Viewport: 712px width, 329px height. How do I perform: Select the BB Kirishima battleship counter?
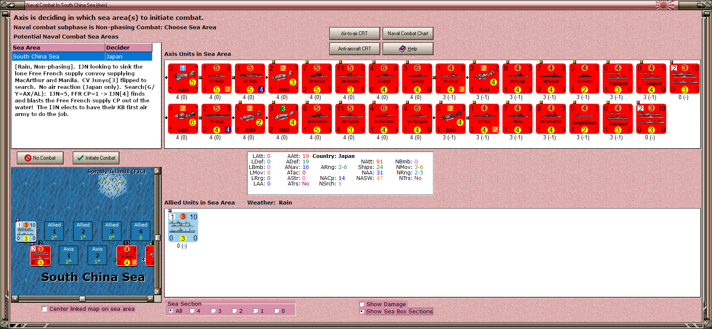tap(317, 119)
